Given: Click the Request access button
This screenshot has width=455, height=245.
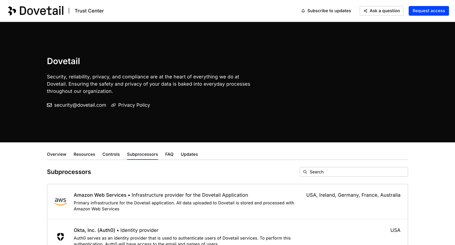Looking at the screenshot, I should [x=429, y=11].
